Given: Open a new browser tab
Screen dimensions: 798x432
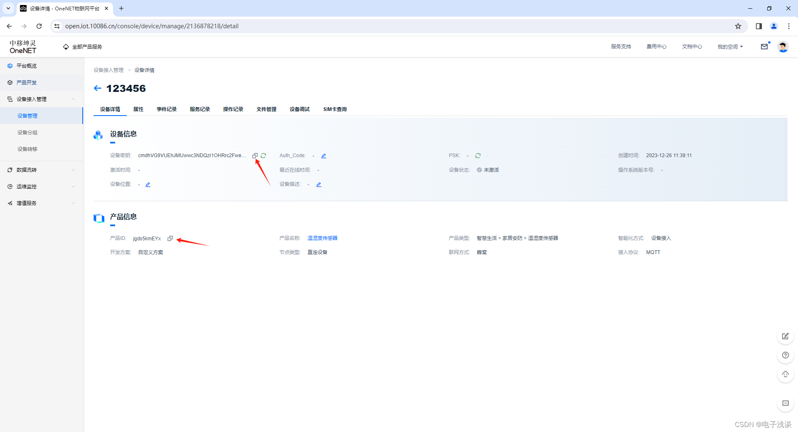Looking at the screenshot, I should (x=121, y=8).
